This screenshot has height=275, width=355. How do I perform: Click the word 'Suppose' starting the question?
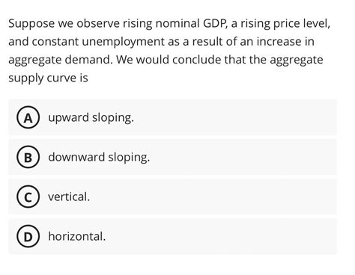coord(31,24)
